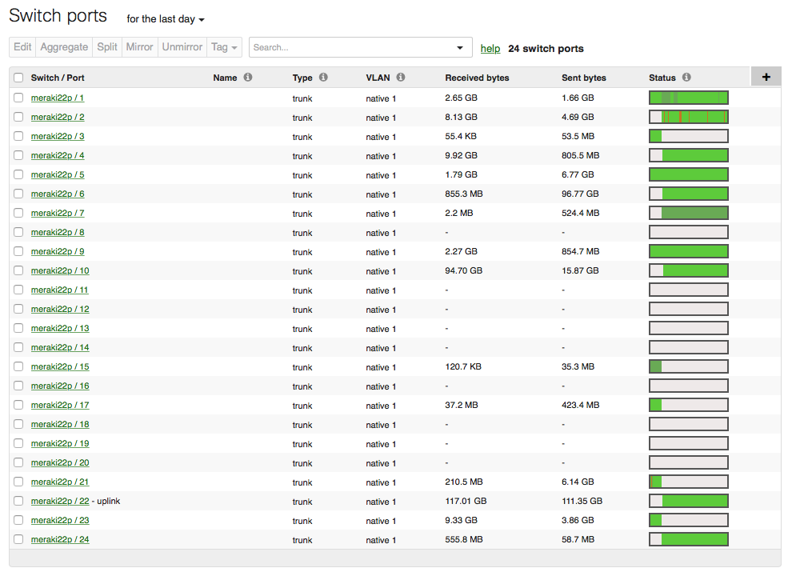This screenshot has height=568, width=788.
Task: Sort by Switch / Port column header
Action: [58, 78]
